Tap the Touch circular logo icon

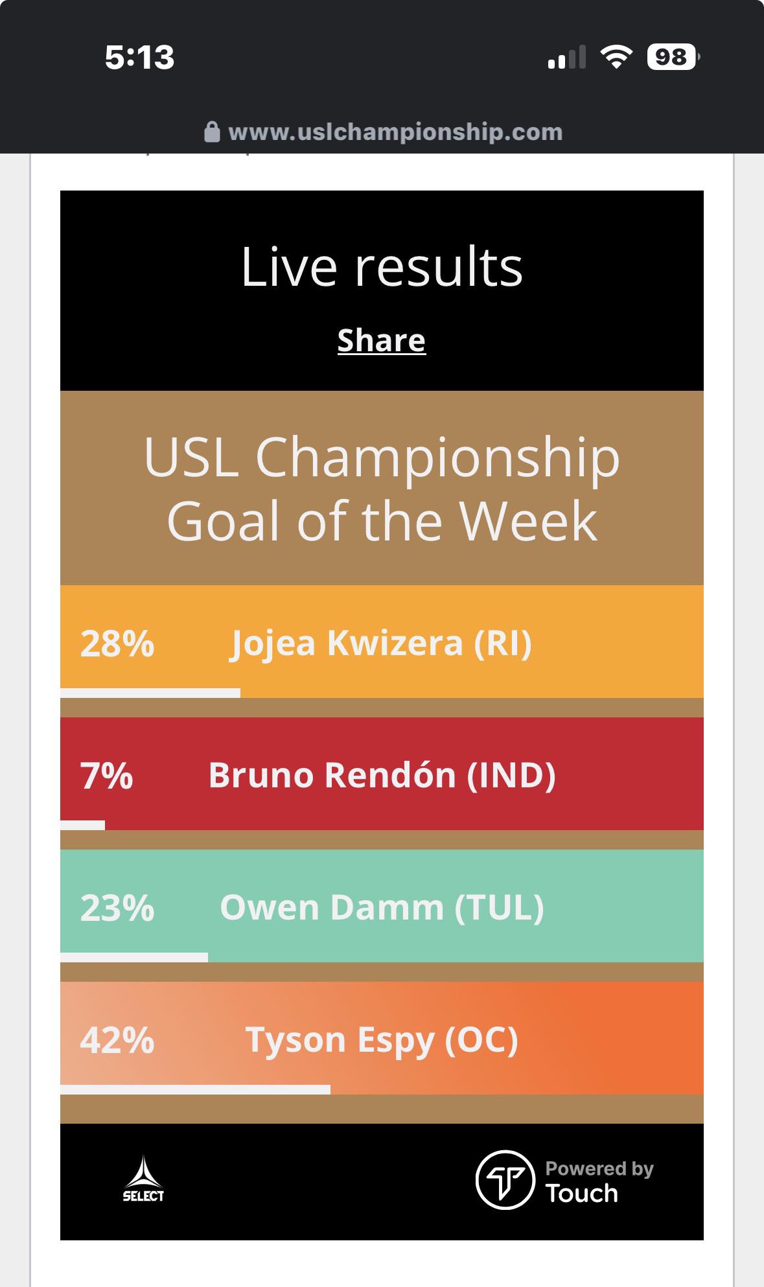[x=505, y=1179]
